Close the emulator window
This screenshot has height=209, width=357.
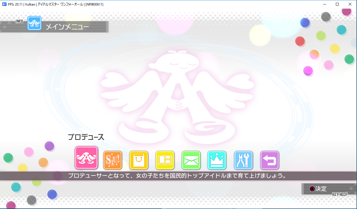tap(350, 4)
